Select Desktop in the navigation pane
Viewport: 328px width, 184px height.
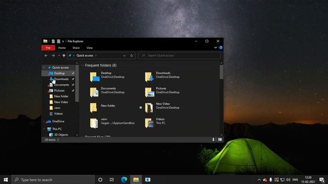59,73
